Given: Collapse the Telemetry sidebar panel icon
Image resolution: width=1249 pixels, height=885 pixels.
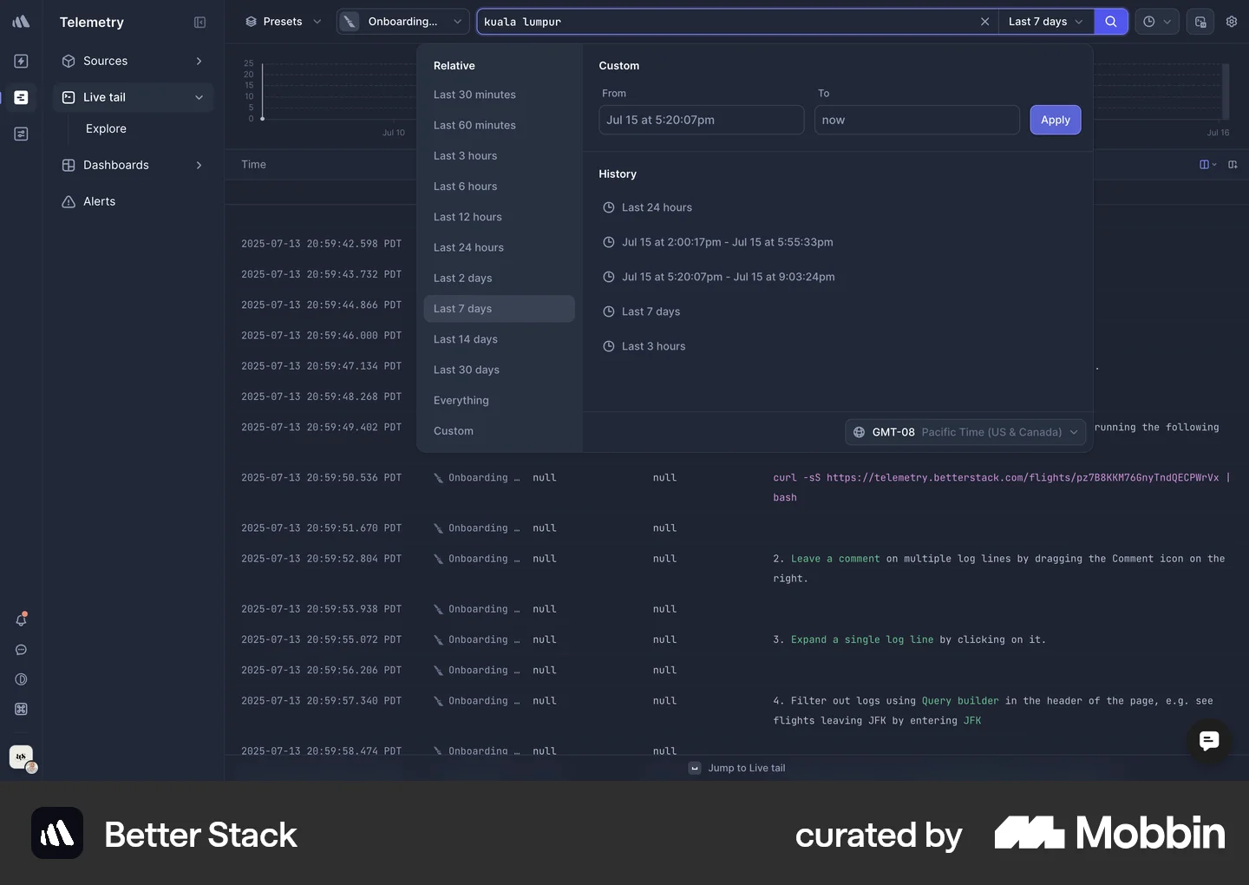Looking at the screenshot, I should point(199,23).
